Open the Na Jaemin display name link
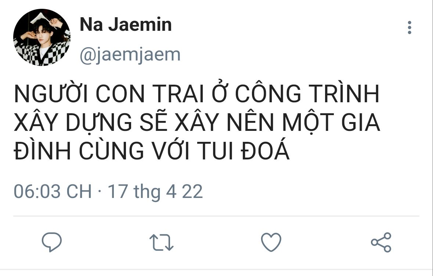 tap(126, 25)
